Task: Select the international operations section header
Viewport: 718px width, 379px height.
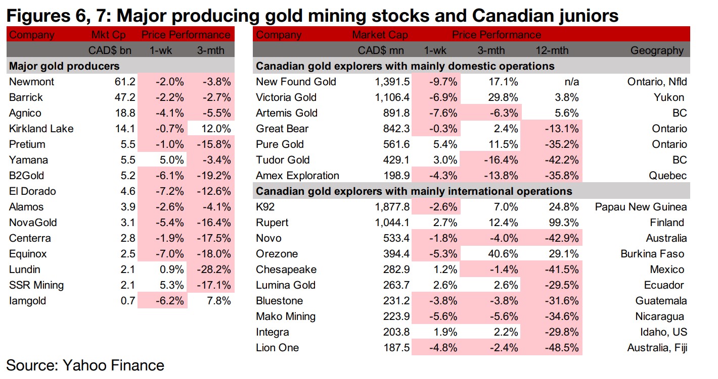Action: tap(414, 191)
